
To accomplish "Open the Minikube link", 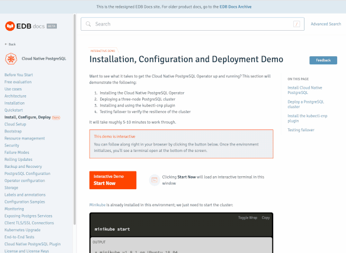I will (97, 205).
